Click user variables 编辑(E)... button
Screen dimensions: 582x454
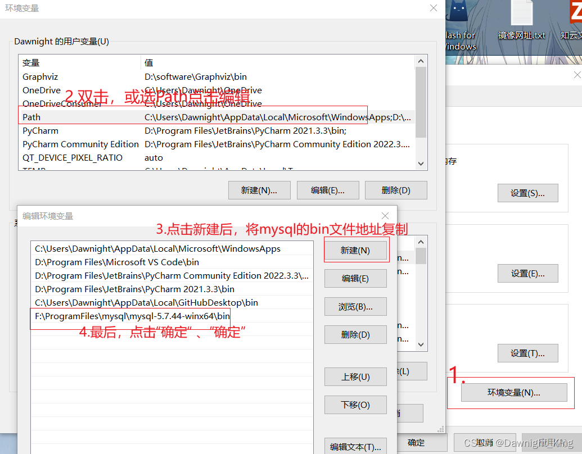pyautogui.click(x=328, y=190)
